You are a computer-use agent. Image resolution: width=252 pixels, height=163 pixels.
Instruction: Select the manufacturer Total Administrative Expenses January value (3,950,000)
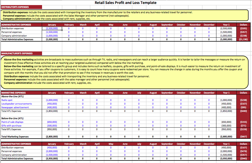(52, 159)
